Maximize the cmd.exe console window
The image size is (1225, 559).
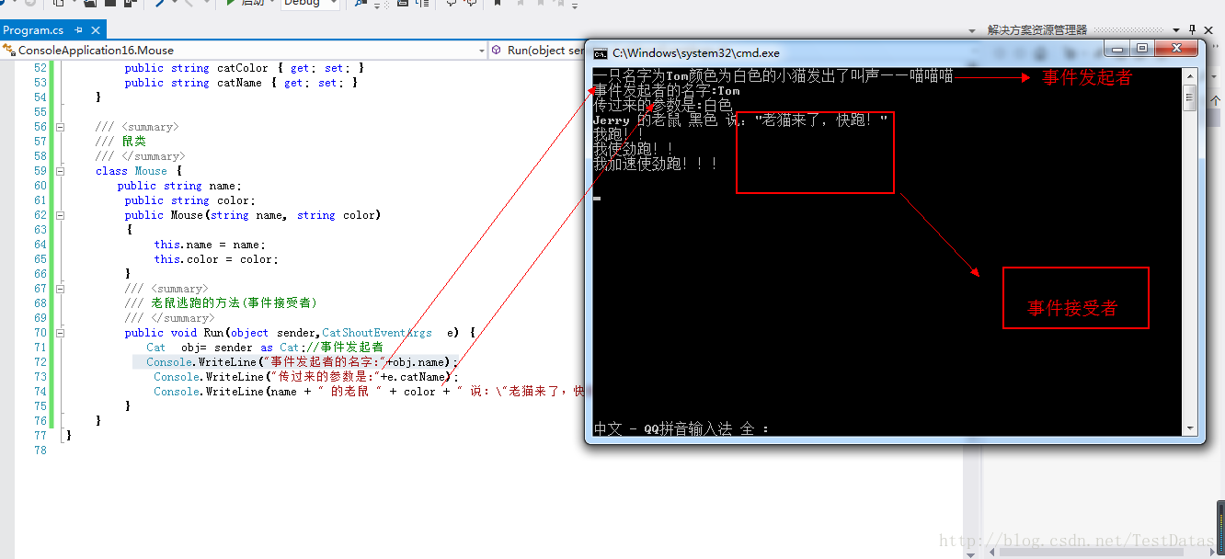(1142, 49)
